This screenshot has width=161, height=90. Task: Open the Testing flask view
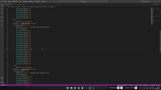click(2, 25)
